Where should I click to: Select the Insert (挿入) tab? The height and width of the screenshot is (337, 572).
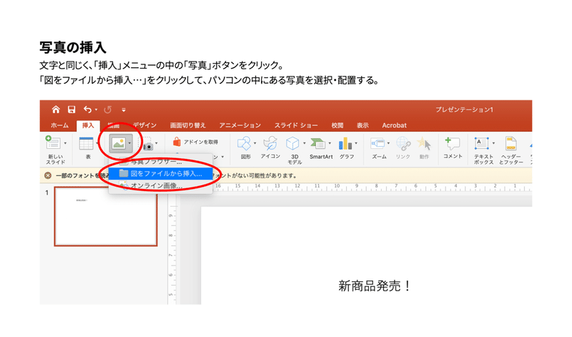(88, 125)
